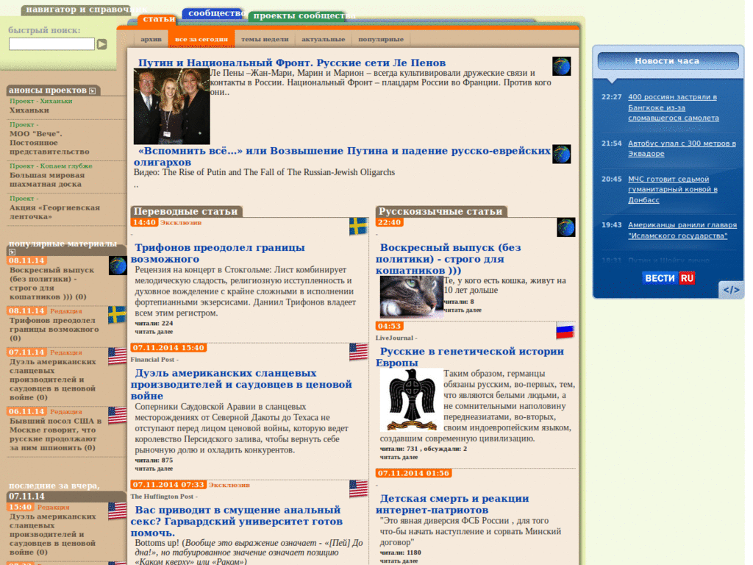The image size is (753, 565).
Task: Click 'читать далее' under Трифонов article
Action: click(154, 332)
